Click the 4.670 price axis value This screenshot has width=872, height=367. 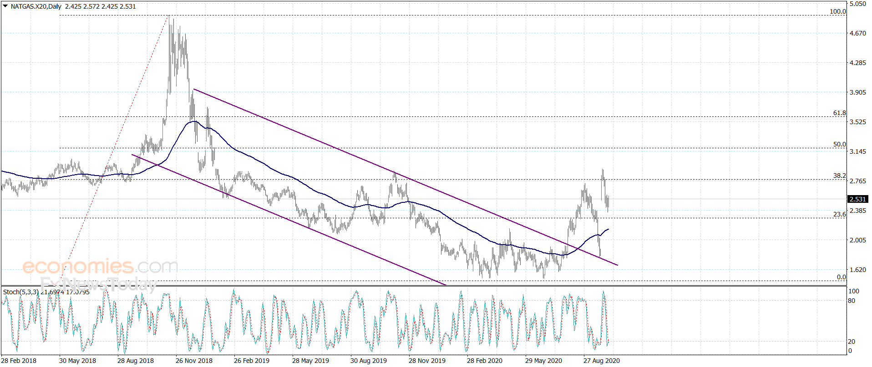click(x=858, y=33)
